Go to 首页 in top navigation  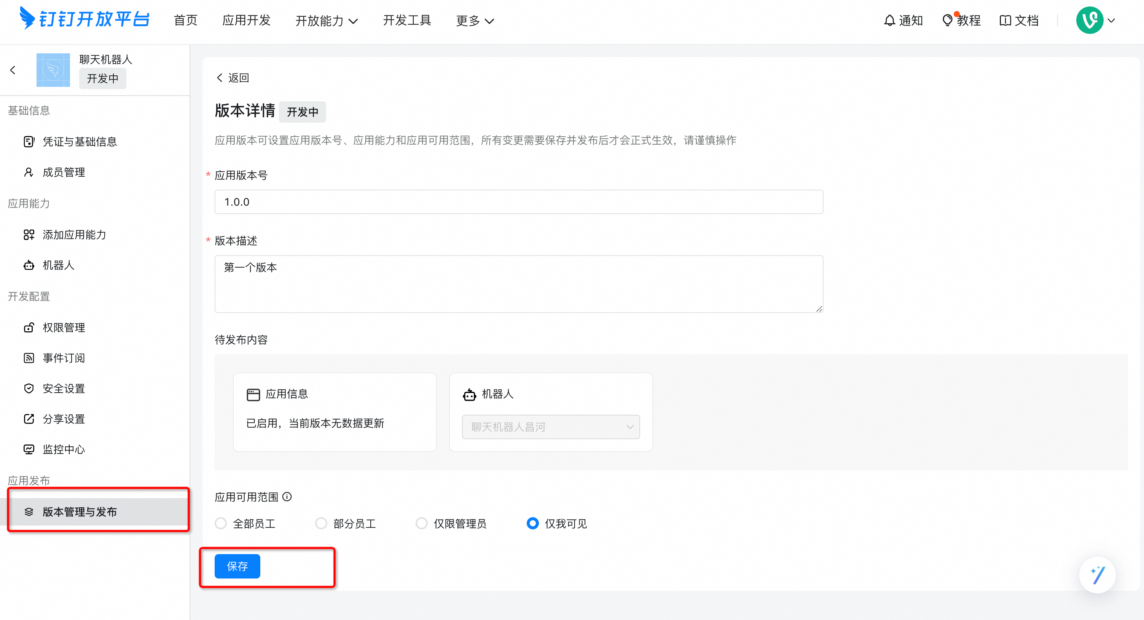click(186, 21)
